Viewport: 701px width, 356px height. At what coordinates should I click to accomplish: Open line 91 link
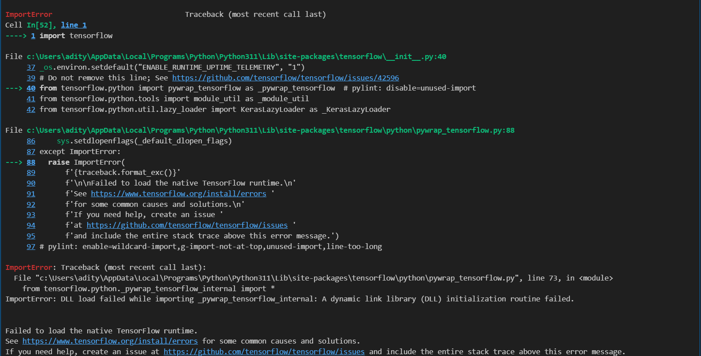pyautogui.click(x=31, y=194)
